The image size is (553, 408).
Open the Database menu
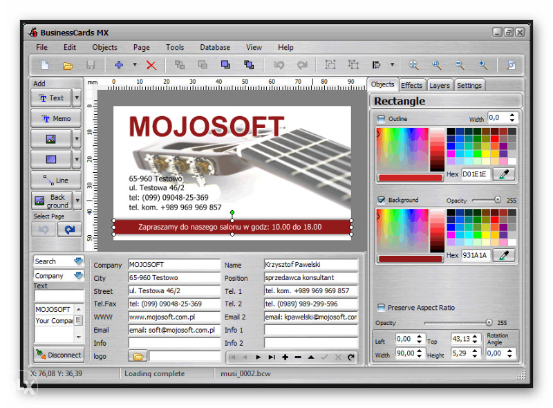pos(215,47)
